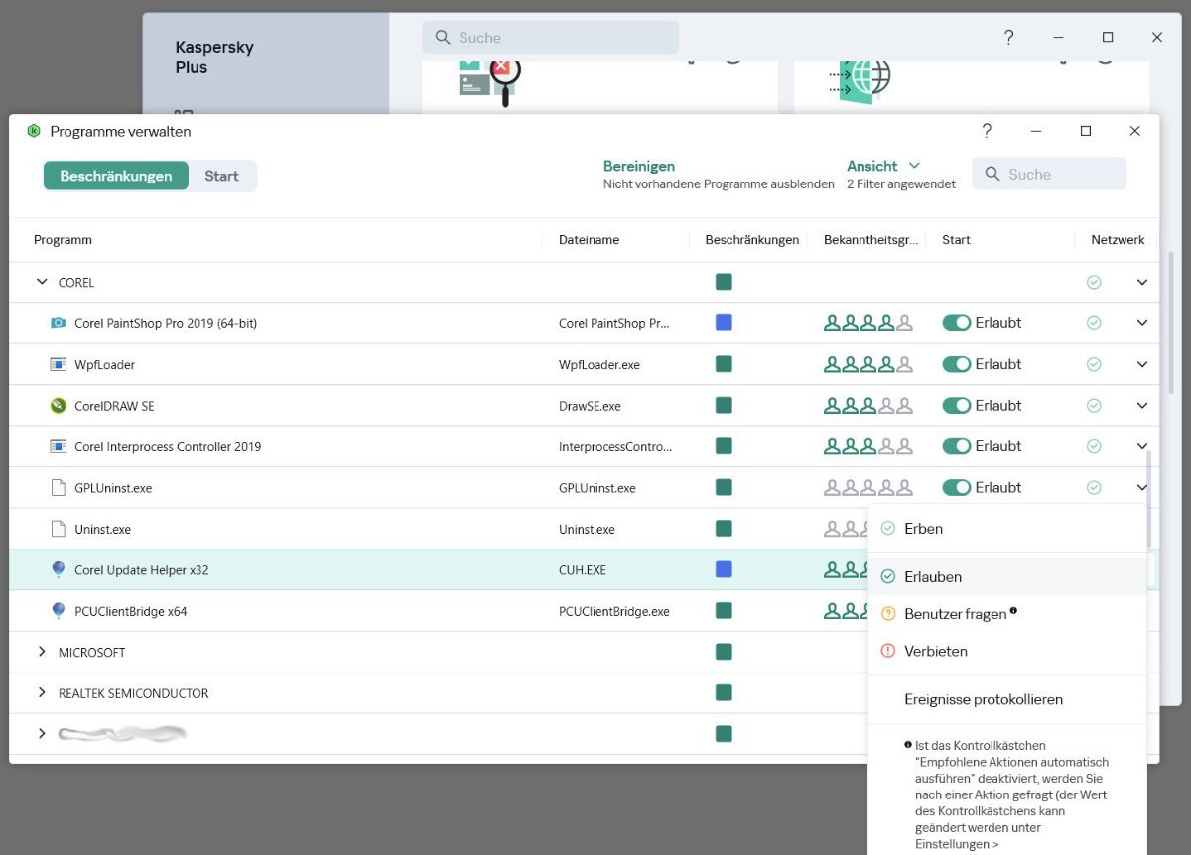Viewport: 1191px width, 855px height.
Task: Switch to the Start tab
Action: pyautogui.click(x=221, y=176)
